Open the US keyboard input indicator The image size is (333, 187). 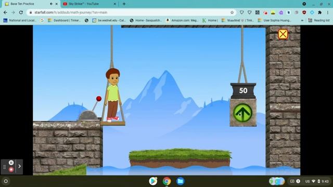308,181
